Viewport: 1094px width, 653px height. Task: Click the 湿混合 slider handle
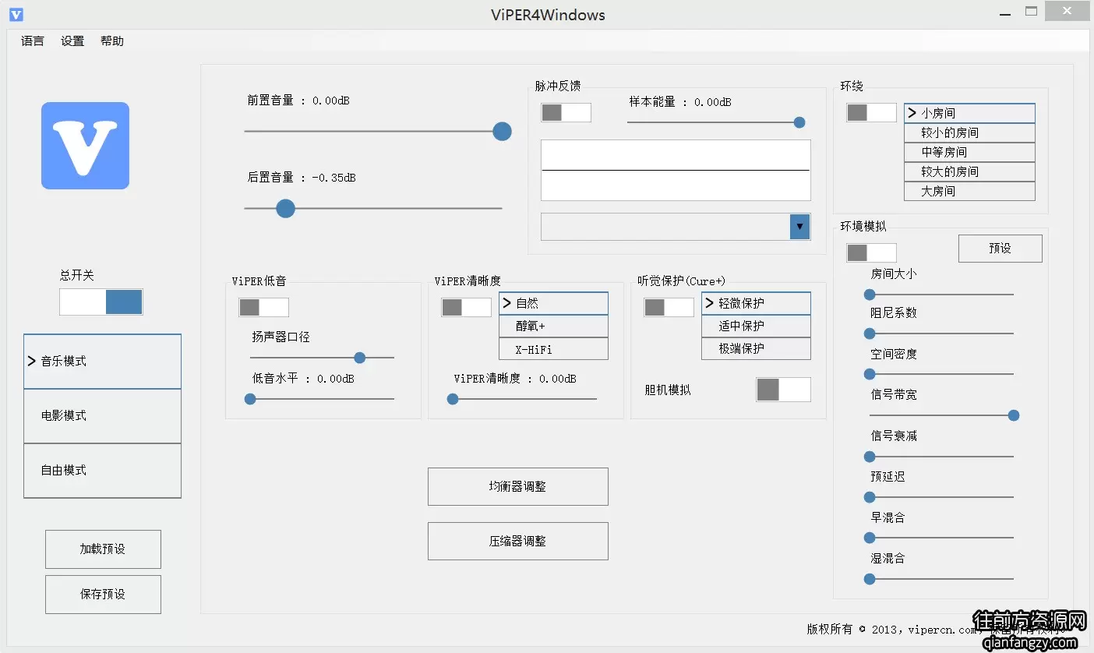[x=870, y=579]
